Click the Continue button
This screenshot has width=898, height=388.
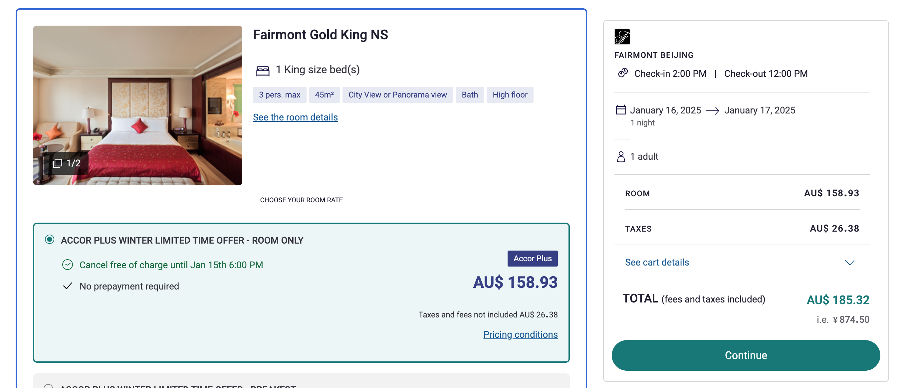(x=746, y=355)
